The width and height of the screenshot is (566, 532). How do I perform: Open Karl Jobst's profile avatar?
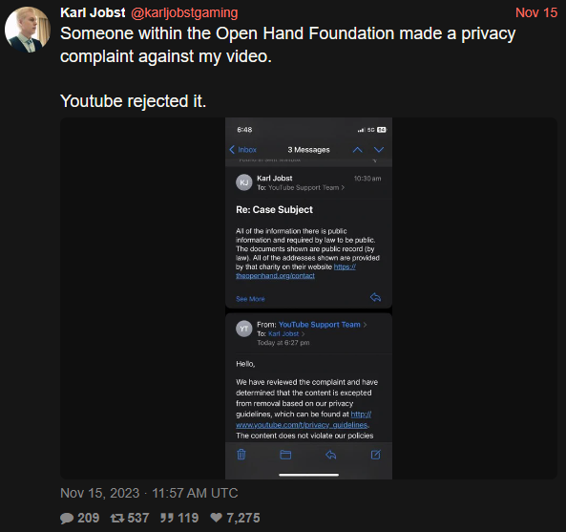(x=28, y=29)
